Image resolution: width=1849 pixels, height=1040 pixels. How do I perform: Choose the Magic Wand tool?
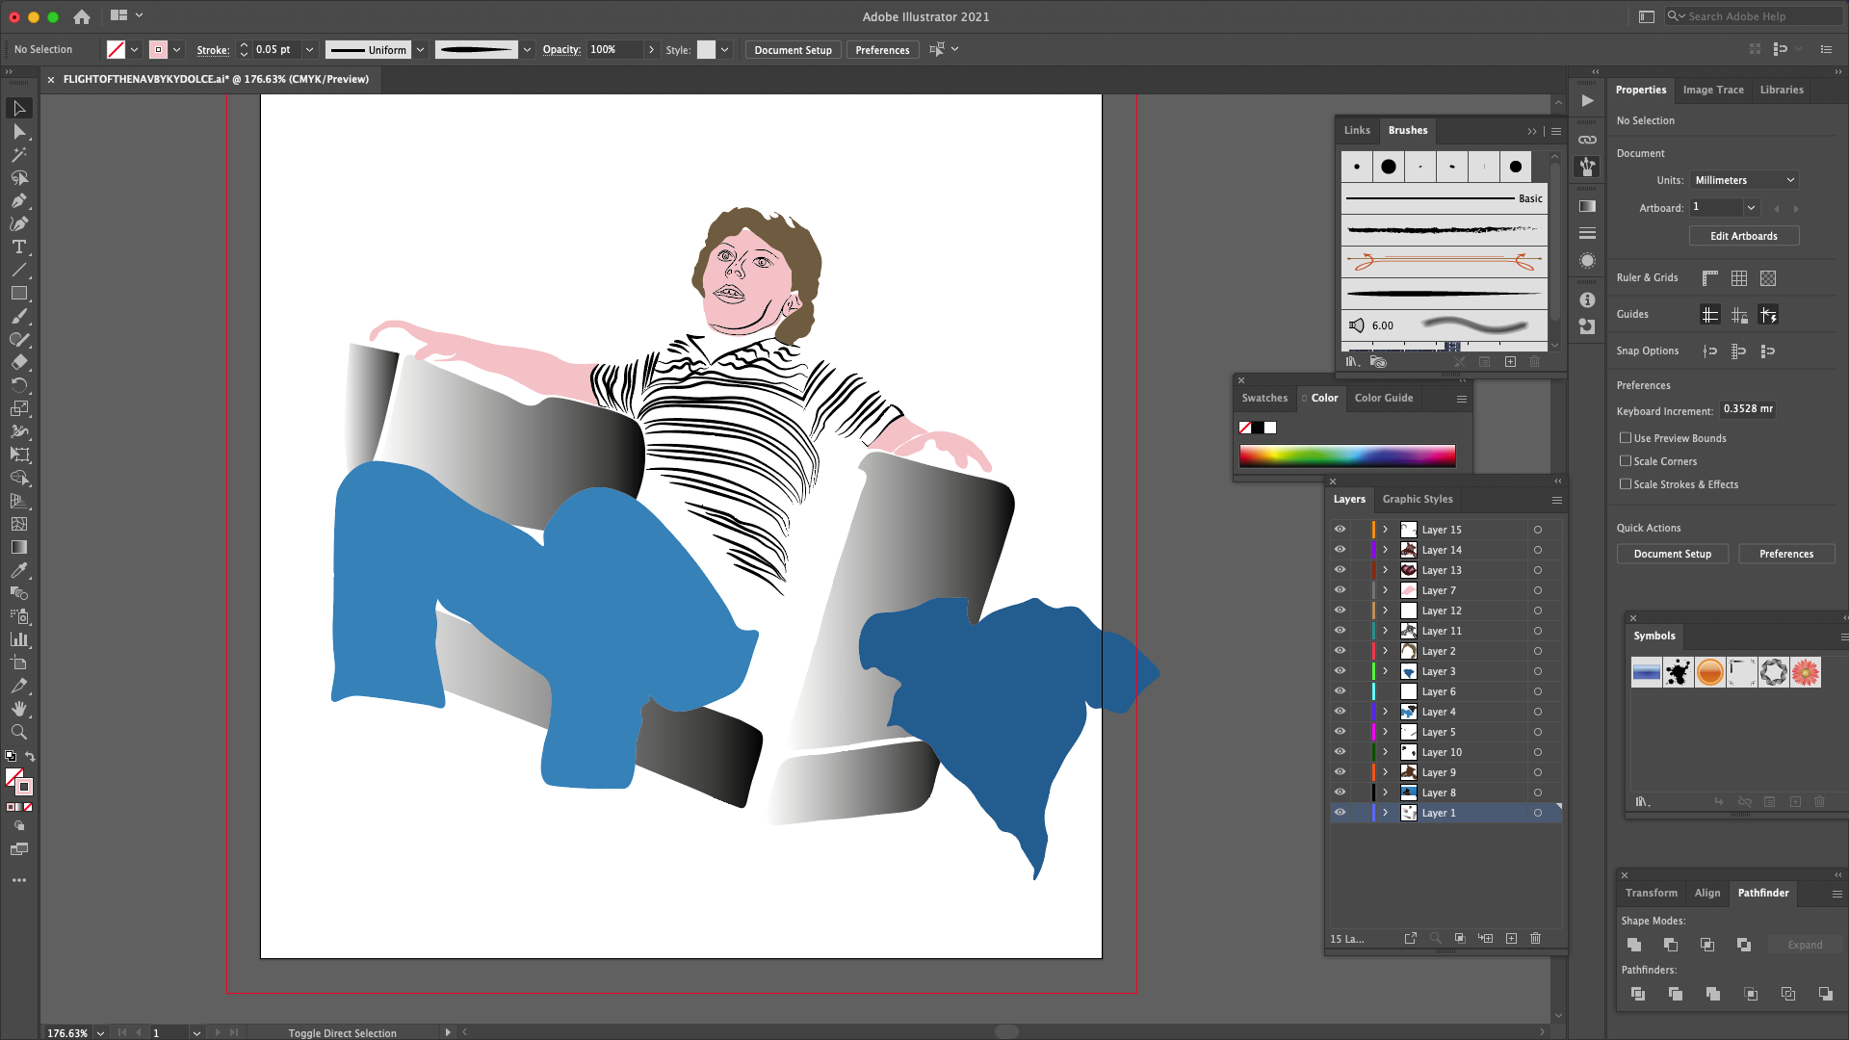(x=19, y=155)
